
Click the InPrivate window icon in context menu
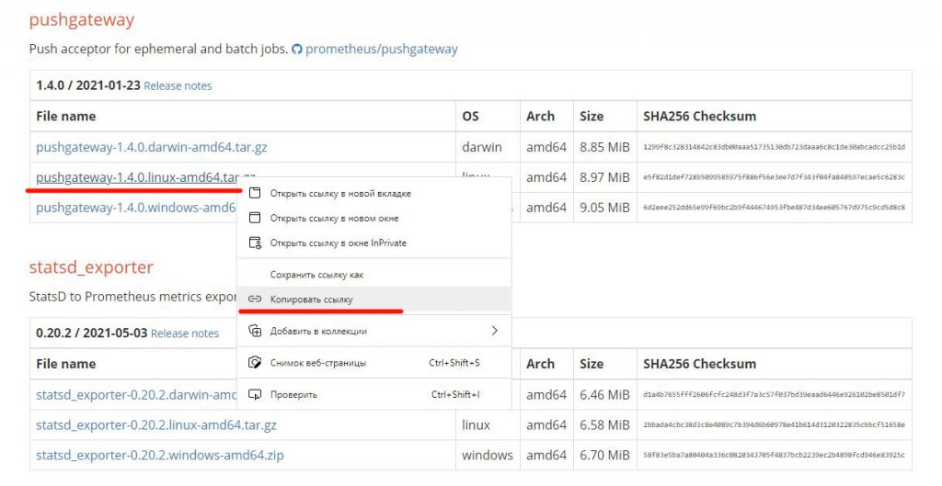(255, 243)
